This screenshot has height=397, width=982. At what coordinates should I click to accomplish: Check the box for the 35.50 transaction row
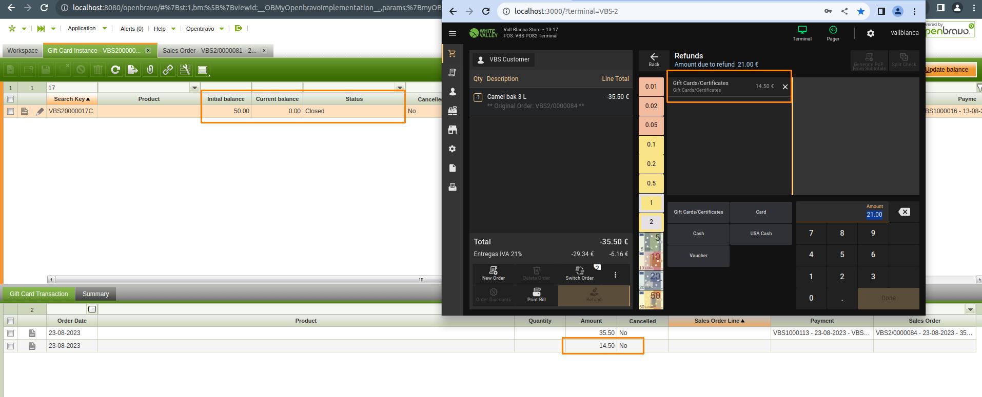click(x=10, y=333)
